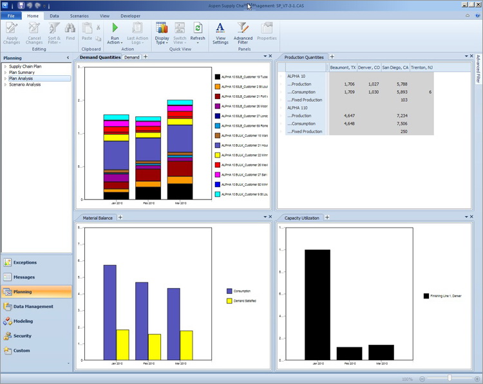
Task: Click the zoom in plus button
Action: [x=477, y=379]
